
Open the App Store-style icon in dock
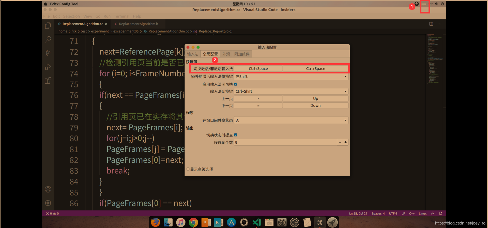(x=231, y=222)
